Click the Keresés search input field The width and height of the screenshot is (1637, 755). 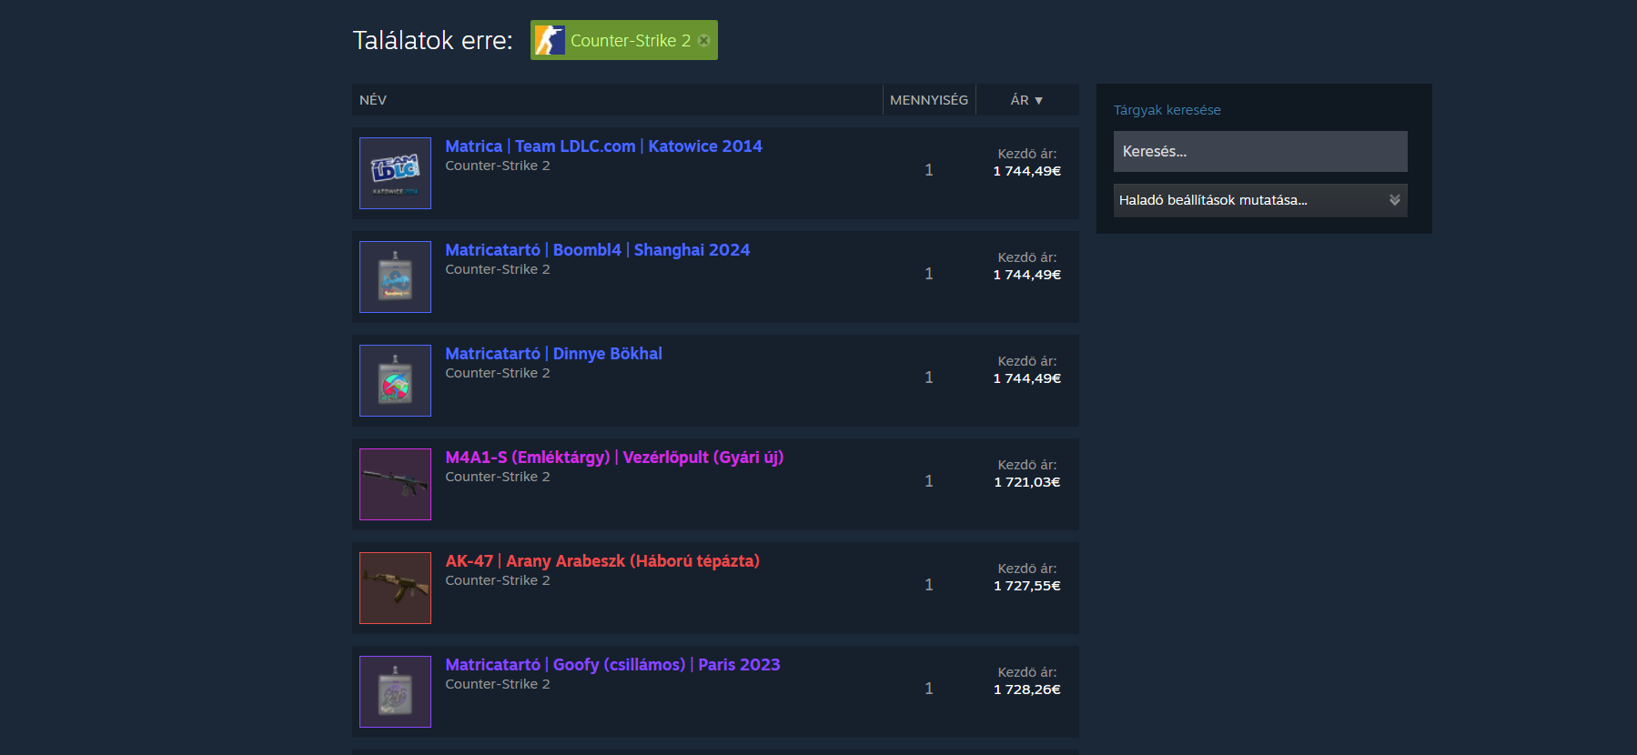(1259, 152)
